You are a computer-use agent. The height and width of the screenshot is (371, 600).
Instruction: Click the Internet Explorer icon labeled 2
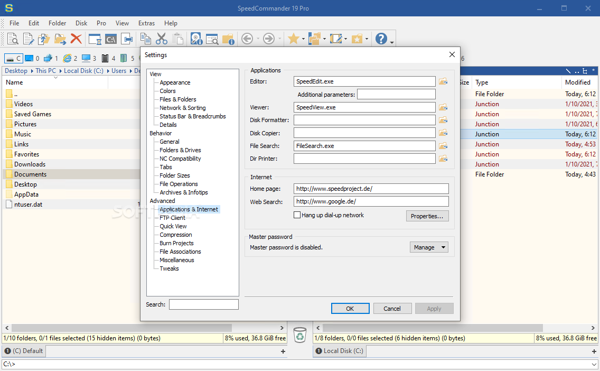coord(70,58)
